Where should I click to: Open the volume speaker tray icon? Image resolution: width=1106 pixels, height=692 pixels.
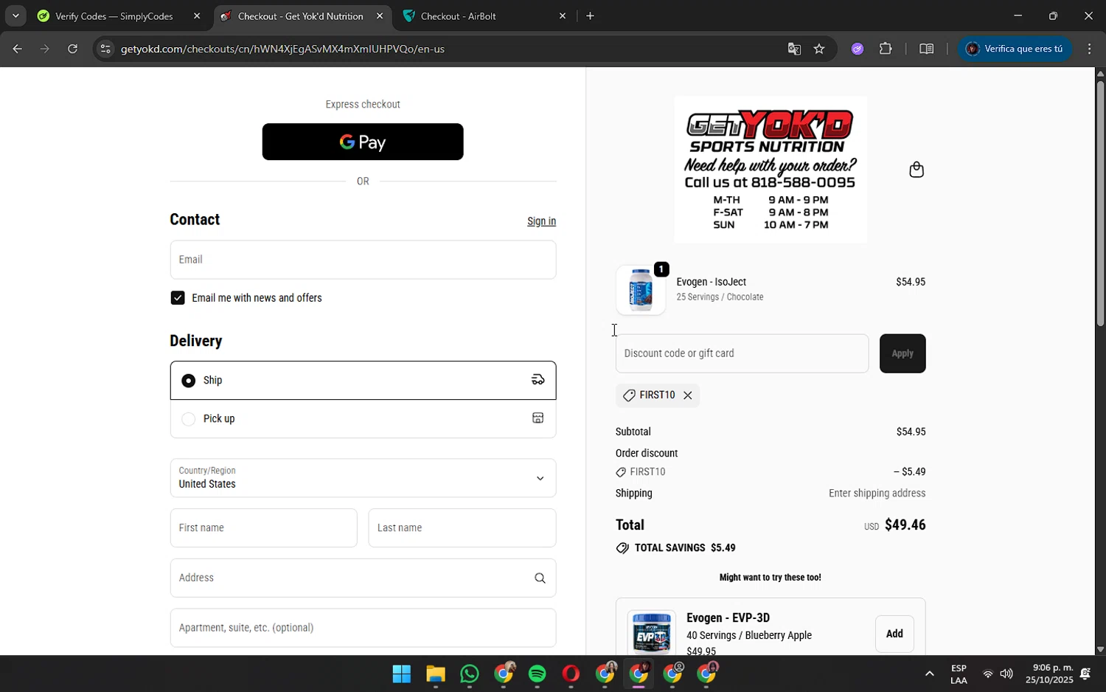click(x=1006, y=674)
